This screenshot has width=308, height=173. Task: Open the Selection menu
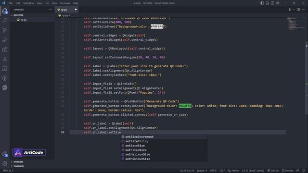tap(28, 3)
